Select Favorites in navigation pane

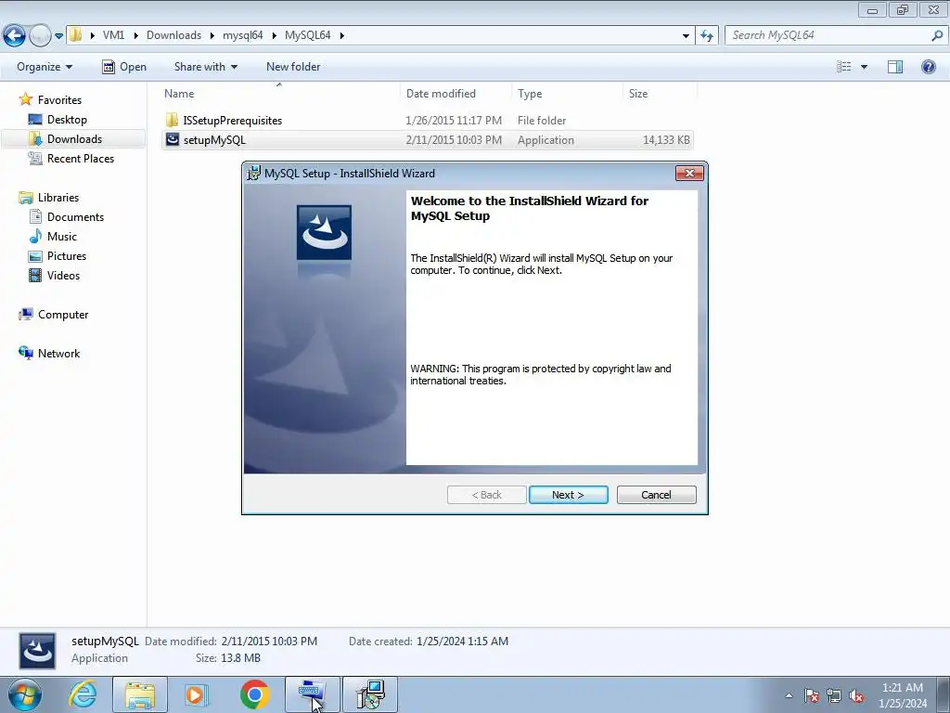point(59,100)
